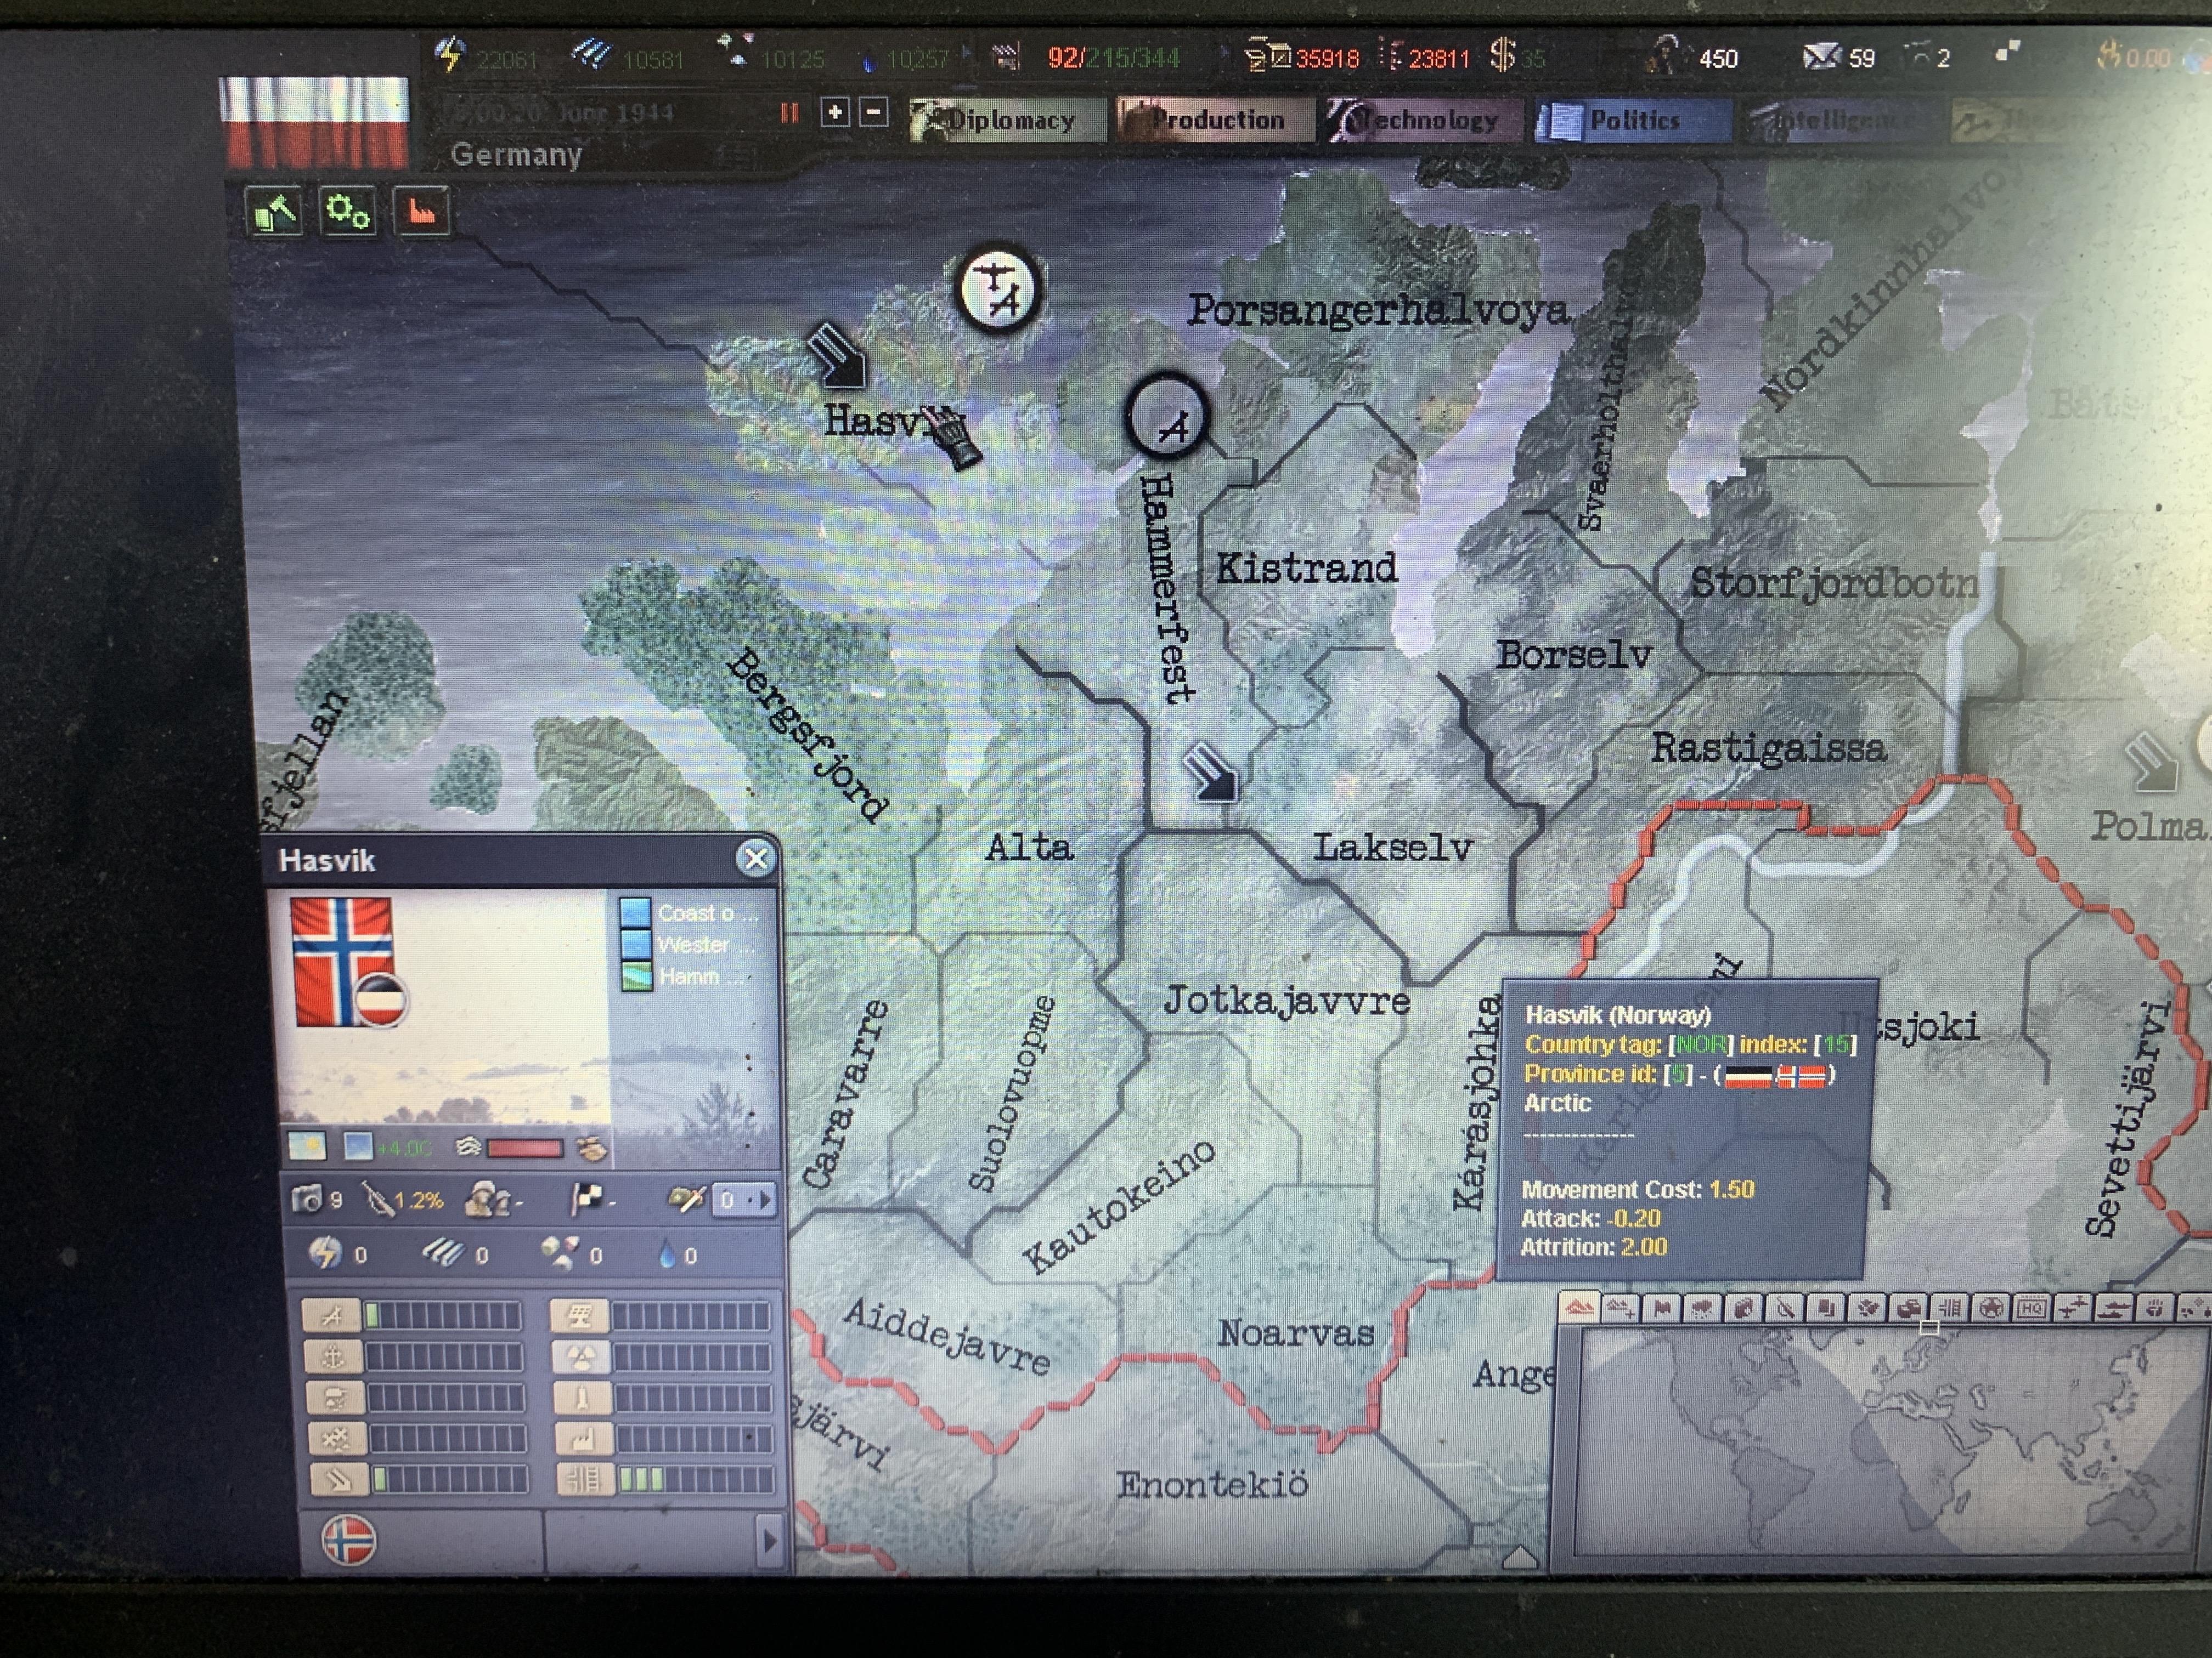Select weather map mode
This screenshot has width=2212, height=1658.
(x=1702, y=1307)
